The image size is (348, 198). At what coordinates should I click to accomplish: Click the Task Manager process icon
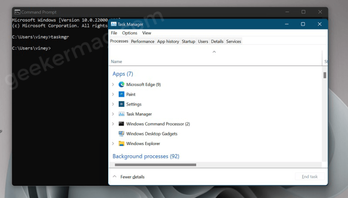pyautogui.click(x=121, y=114)
